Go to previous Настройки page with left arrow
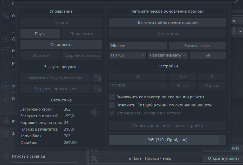Image resolution: width=243 pixels, height=165 pixels. (112, 66)
